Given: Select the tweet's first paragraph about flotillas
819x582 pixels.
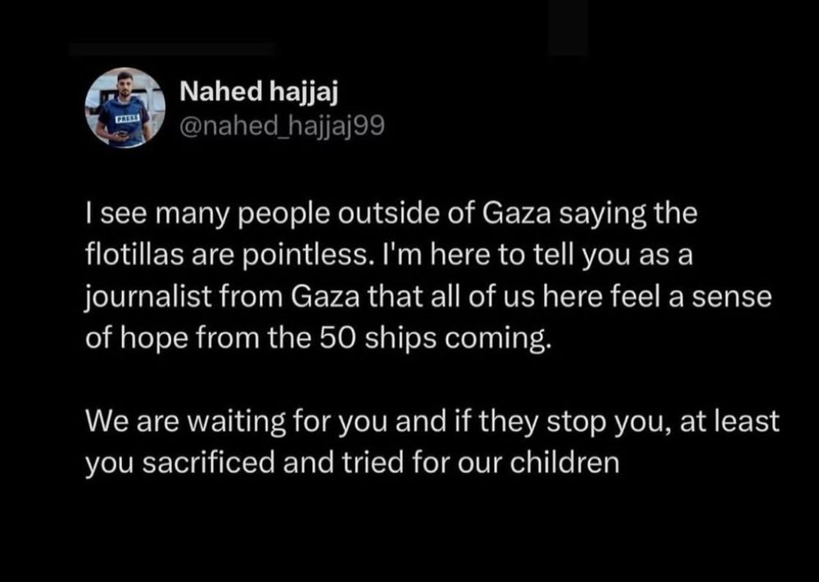Looking at the screenshot, I should pos(428,276).
